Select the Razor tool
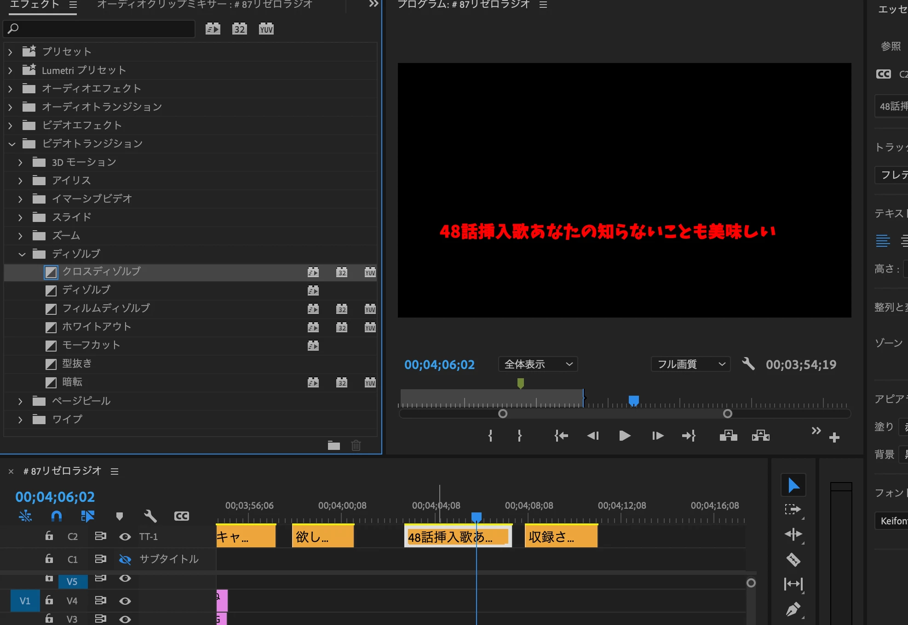This screenshot has width=908, height=625. 793,559
